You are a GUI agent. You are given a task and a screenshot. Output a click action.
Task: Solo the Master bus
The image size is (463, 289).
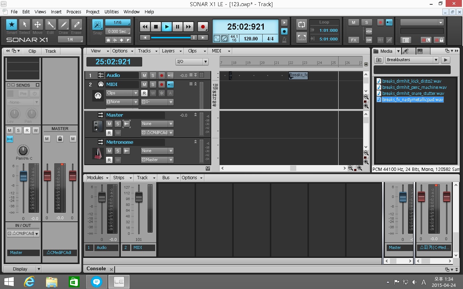[x=118, y=124]
